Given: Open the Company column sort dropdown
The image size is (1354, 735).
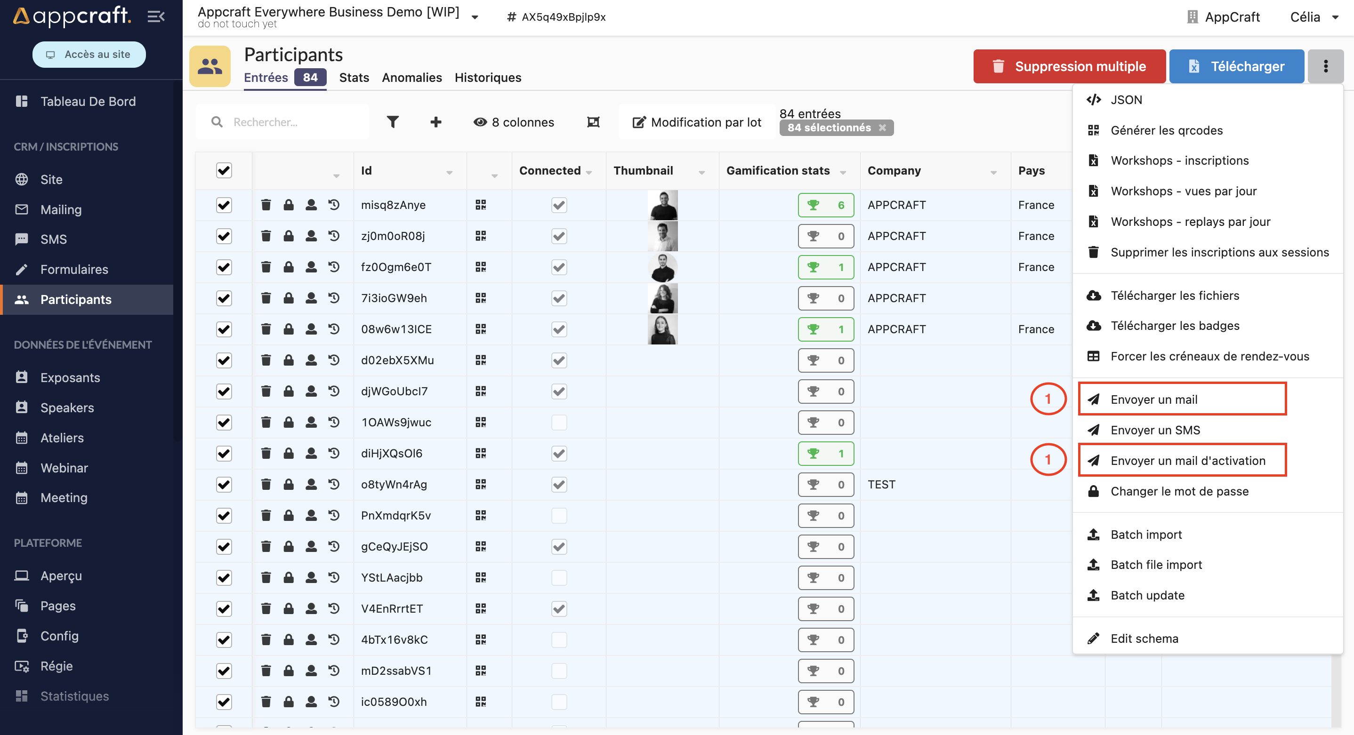Looking at the screenshot, I should click(993, 172).
